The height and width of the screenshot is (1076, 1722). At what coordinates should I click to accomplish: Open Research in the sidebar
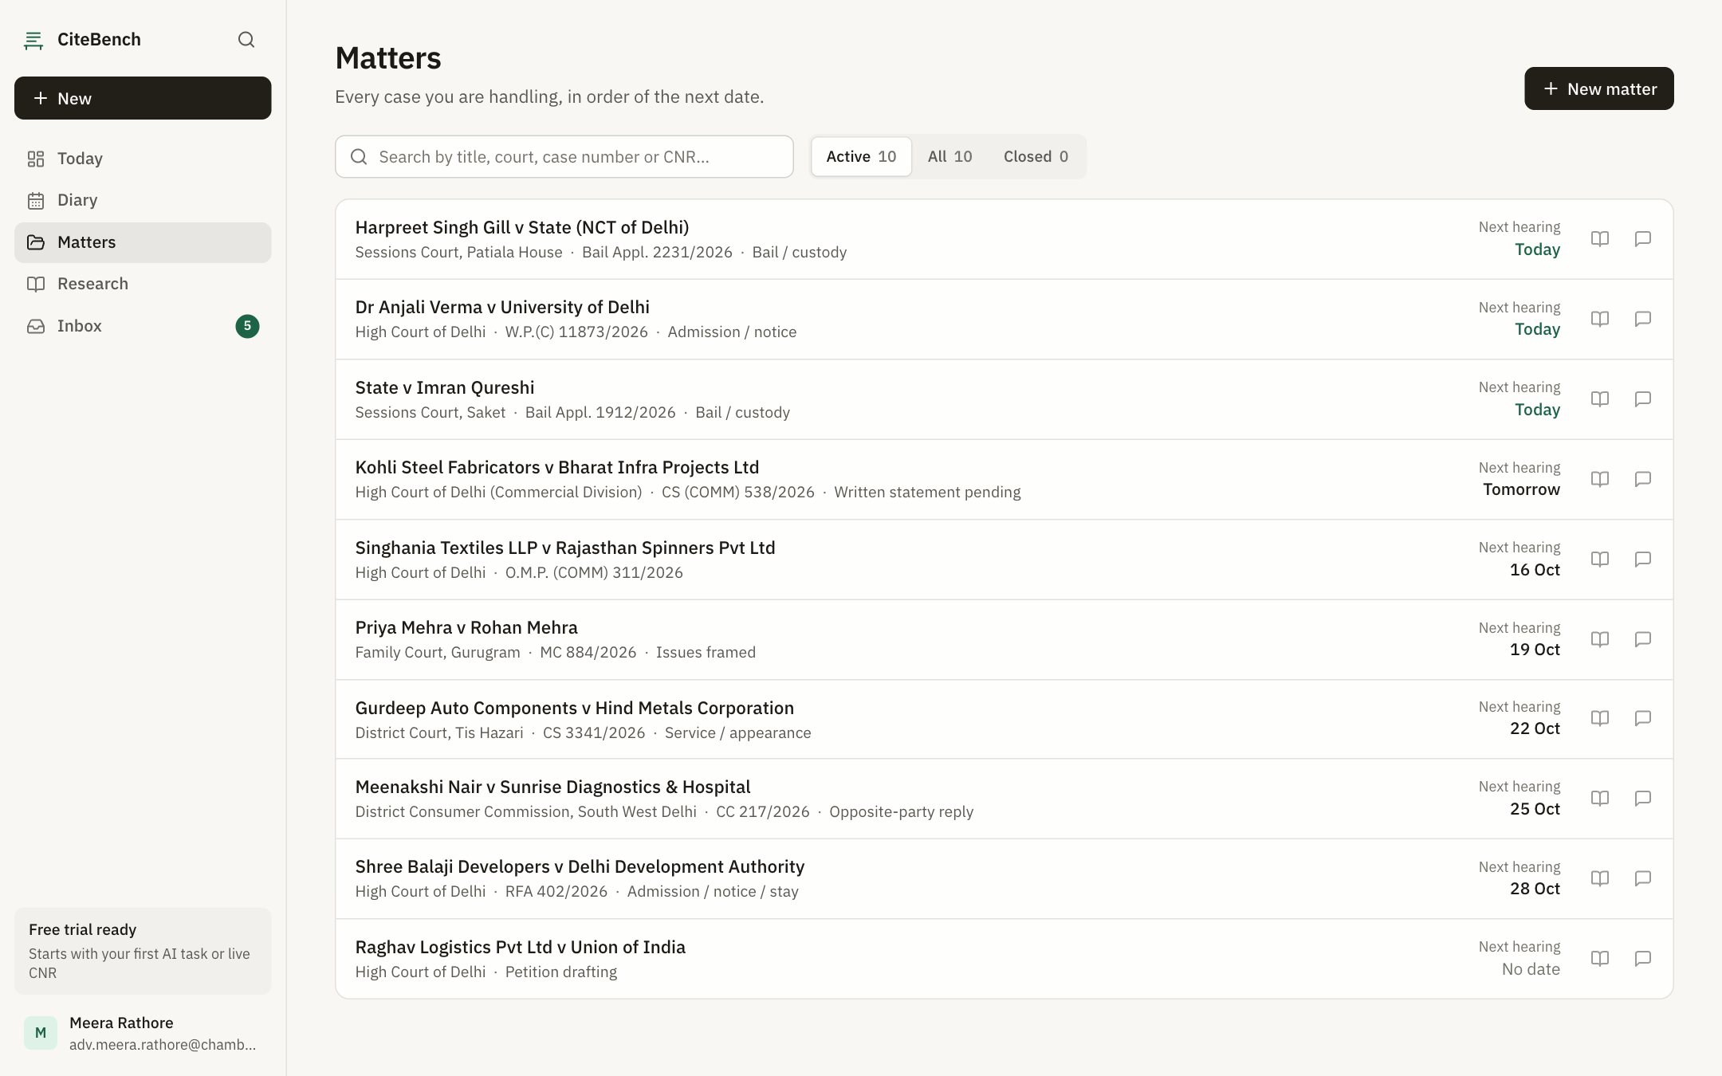pos(143,284)
